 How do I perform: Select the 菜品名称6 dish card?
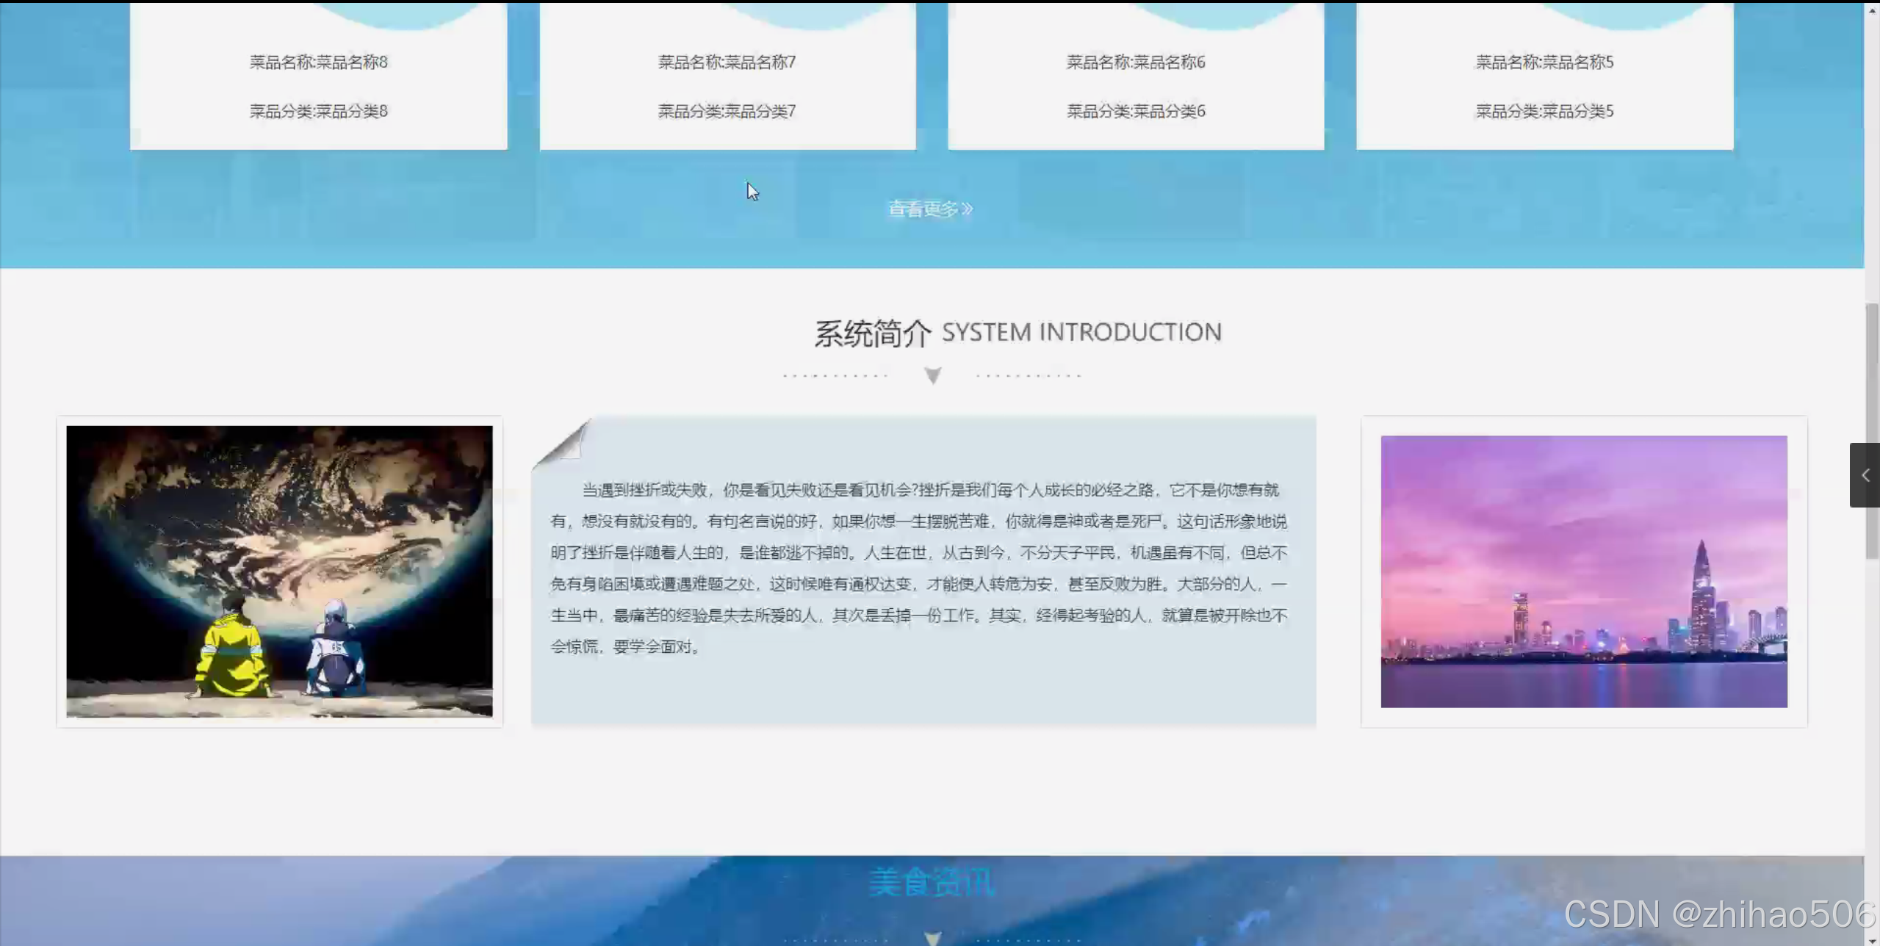[1135, 62]
